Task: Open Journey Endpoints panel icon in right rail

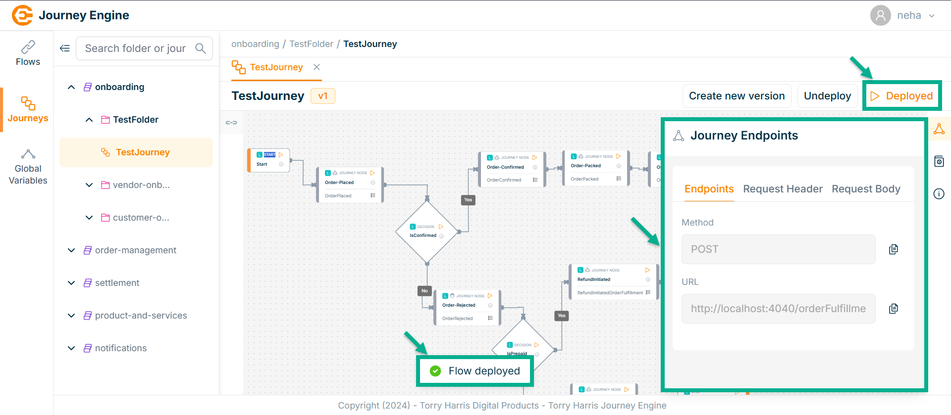Action: [x=939, y=129]
